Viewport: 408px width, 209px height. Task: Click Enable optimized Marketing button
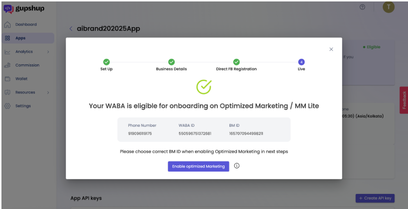pos(198,166)
